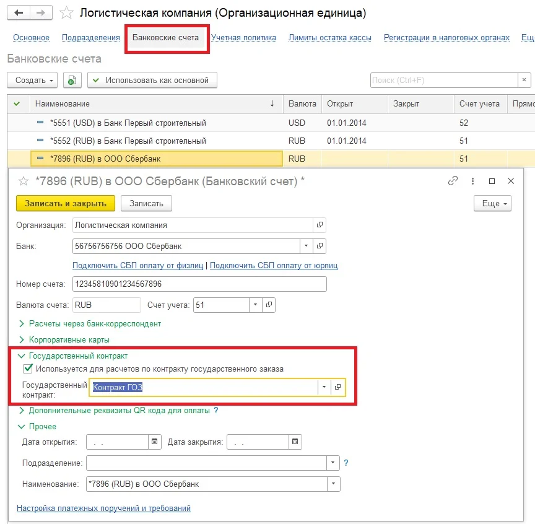
Task: Open Подключить СБП оплату от юрлиц link
Action: (x=274, y=265)
